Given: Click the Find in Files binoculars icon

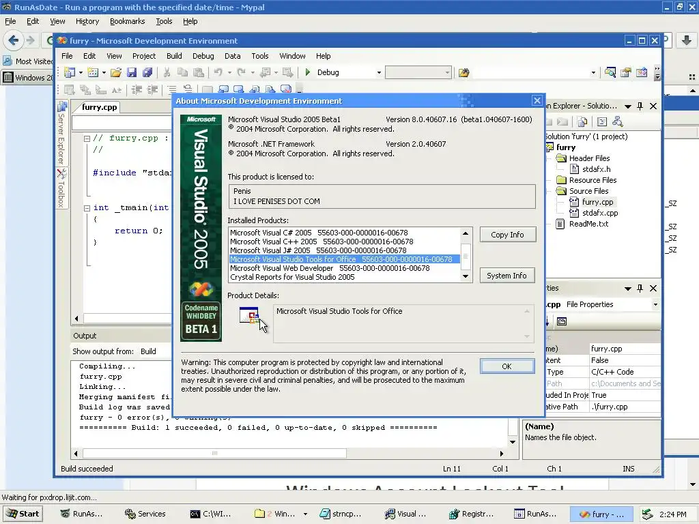Looking at the screenshot, I should click(x=464, y=72).
